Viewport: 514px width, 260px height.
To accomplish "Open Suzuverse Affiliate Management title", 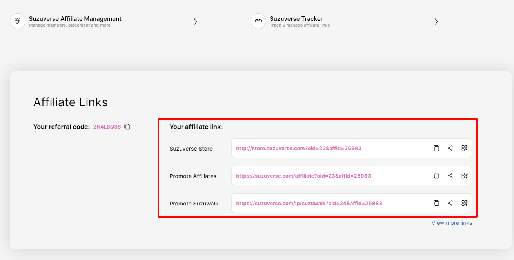I will coord(75,18).
